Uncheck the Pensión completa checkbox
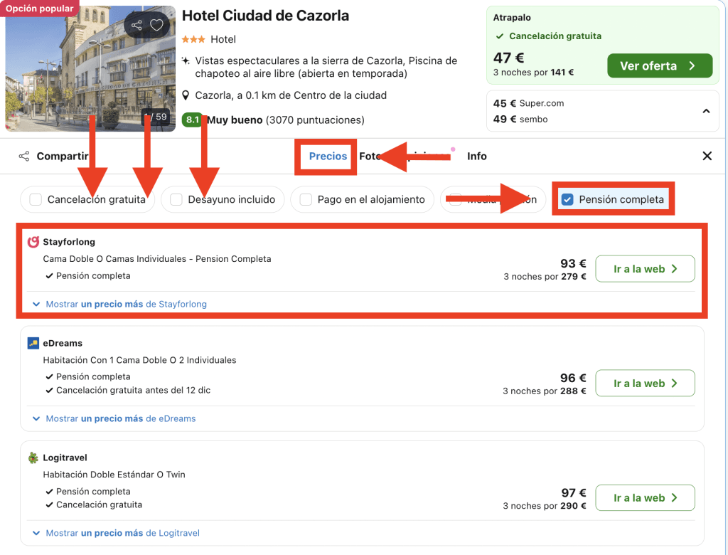Viewport: 728px width, 555px height. (567, 200)
